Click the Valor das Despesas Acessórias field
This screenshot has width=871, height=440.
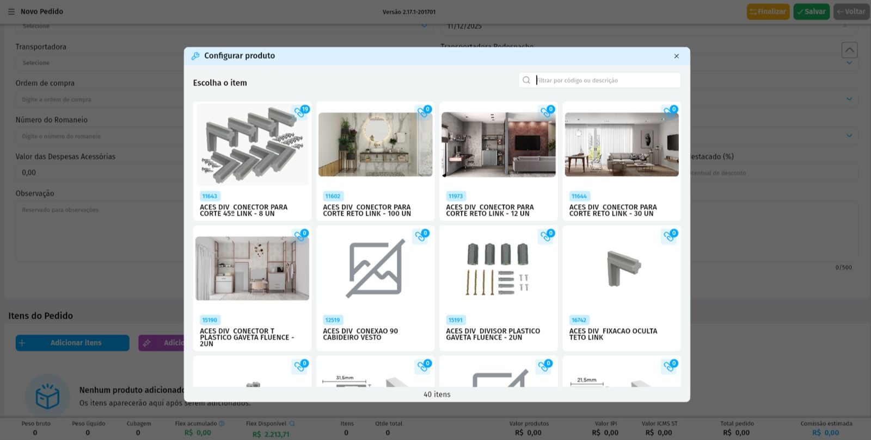coord(99,173)
